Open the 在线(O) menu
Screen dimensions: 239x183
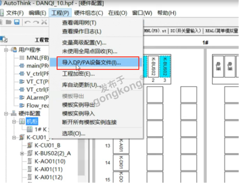[x=118, y=13]
